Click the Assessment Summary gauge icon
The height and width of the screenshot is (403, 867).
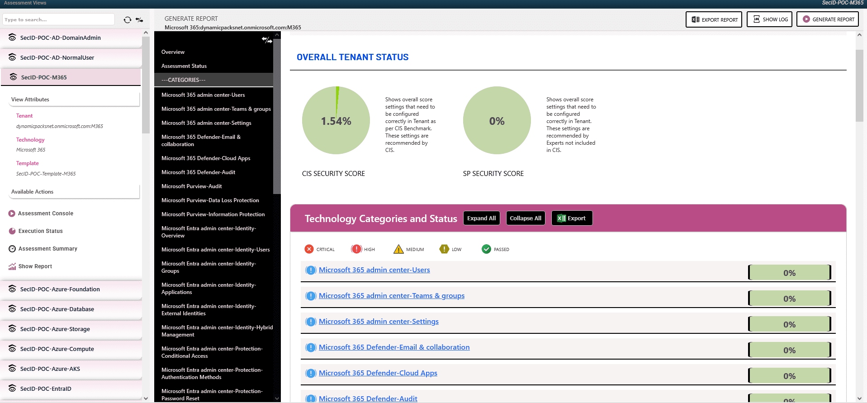12,249
